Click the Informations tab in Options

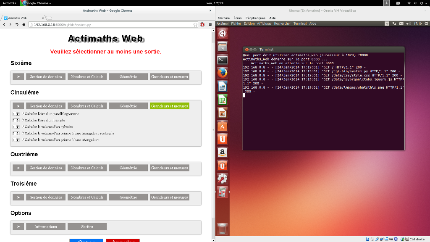[x=45, y=226]
